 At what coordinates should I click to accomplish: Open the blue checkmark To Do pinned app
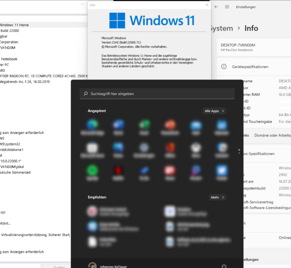click(x=144, y=170)
